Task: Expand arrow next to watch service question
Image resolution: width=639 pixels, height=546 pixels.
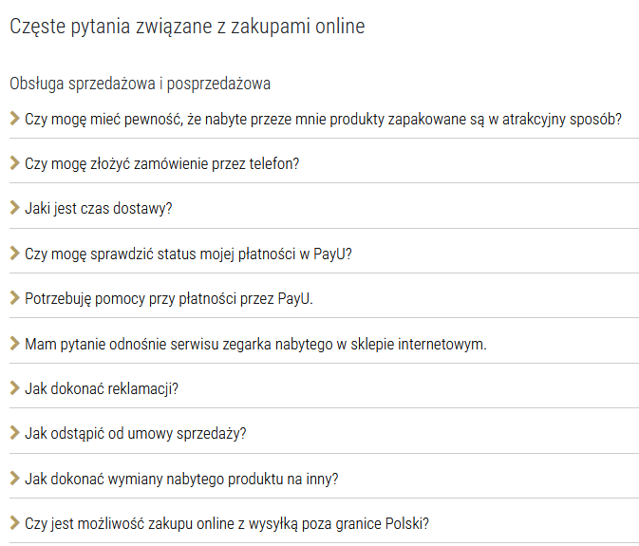Action: point(14,343)
